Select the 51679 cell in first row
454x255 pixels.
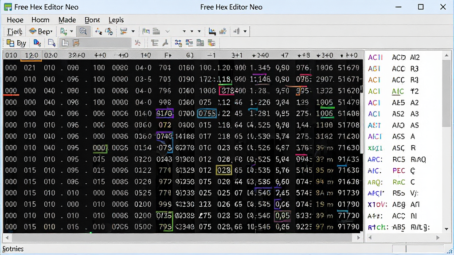[348, 68]
